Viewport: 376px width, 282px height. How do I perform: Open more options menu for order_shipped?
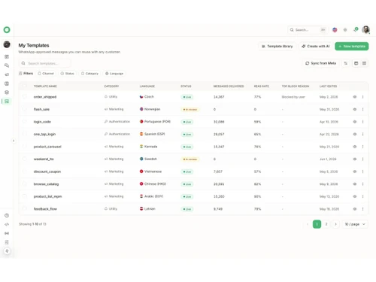[x=362, y=97]
